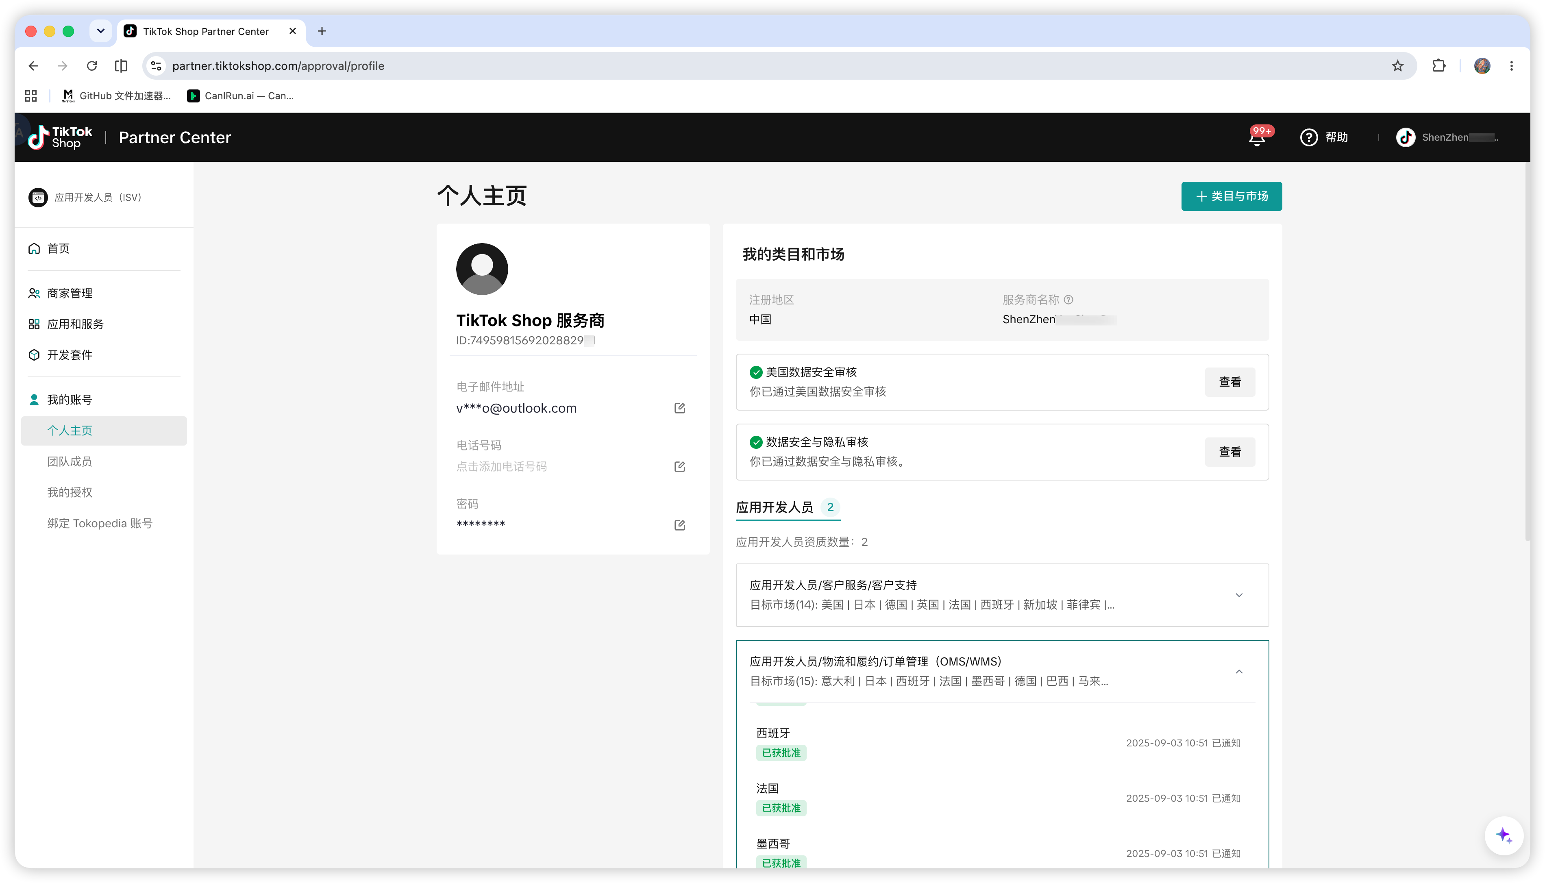Click the 目标市场(15) market list text
Image resolution: width=1545 pixels, height=883 pixels.
coord(929,681)
